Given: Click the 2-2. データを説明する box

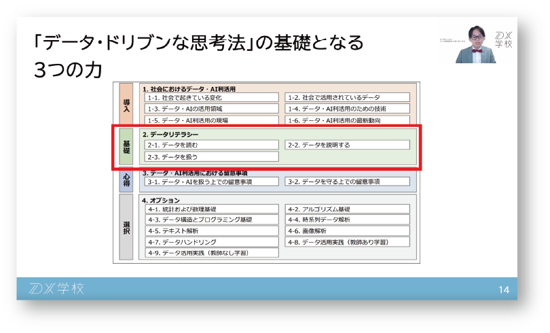Looking at the screenshot, I should [x=347, y=145].
